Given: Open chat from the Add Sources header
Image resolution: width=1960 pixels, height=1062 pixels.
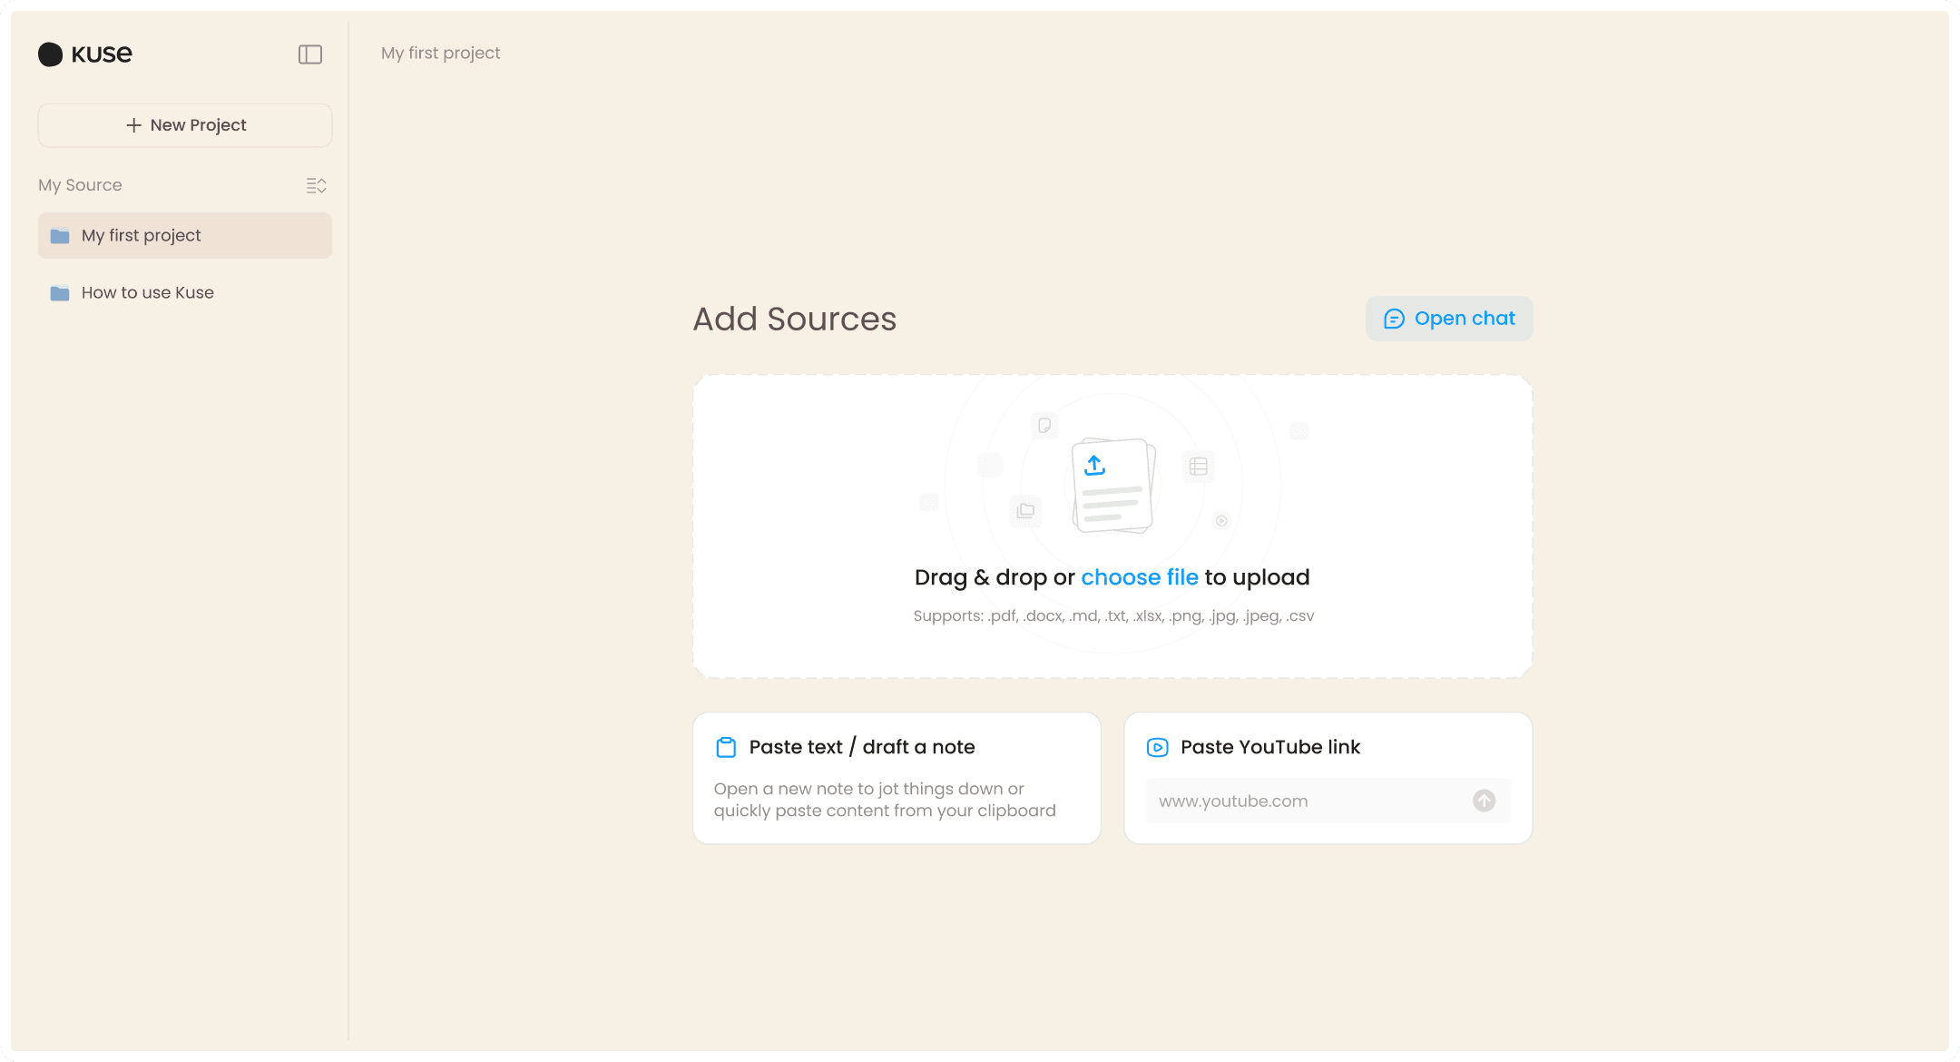Looking at the screenshot, I should [1448, 318].
